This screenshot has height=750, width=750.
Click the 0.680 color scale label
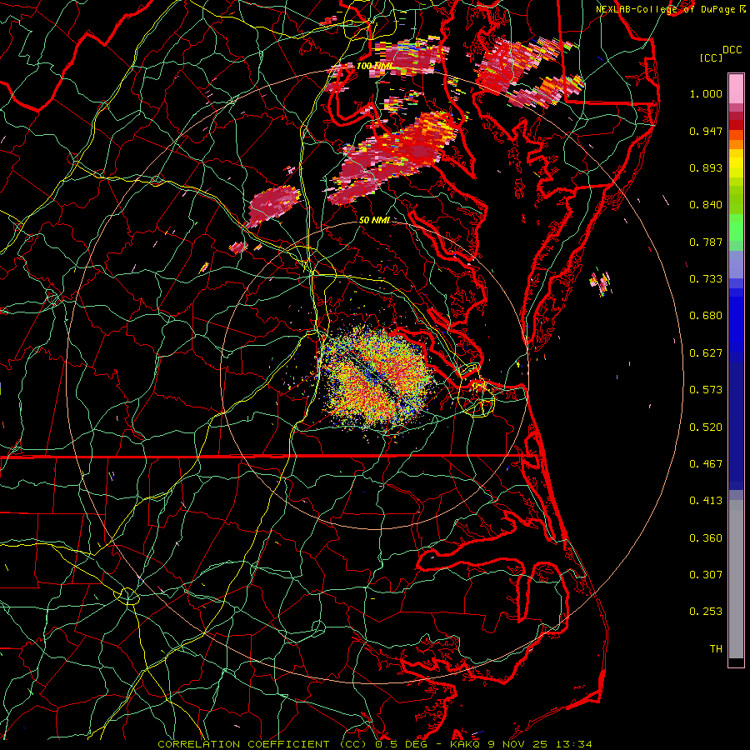(x=706, y=316)
